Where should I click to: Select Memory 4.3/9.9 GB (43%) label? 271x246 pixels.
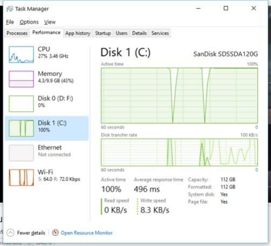pos(55,77)
